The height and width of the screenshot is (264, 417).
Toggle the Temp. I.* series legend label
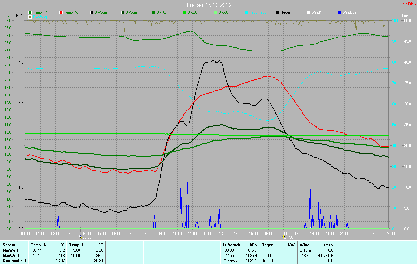(x=40, y=12)
